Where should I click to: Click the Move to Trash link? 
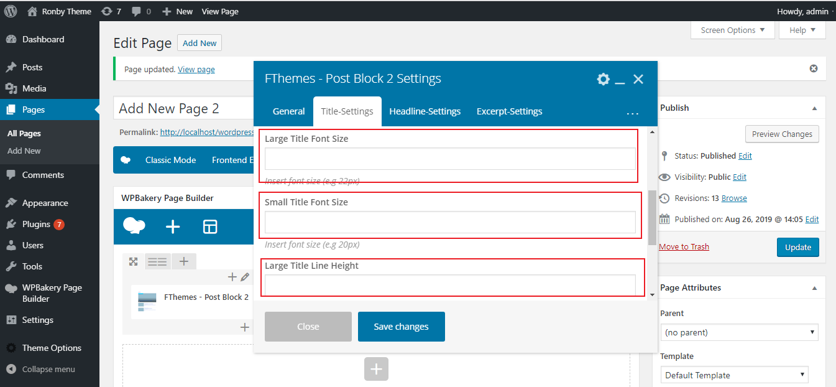click(684, 247)
